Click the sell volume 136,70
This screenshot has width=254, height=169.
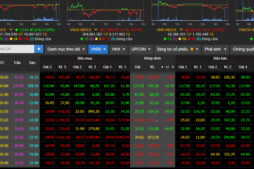[x=199, y=112]
